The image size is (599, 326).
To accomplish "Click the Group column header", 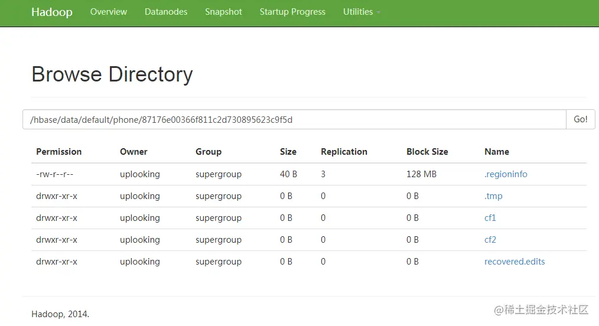I will [x=208, y=152].
